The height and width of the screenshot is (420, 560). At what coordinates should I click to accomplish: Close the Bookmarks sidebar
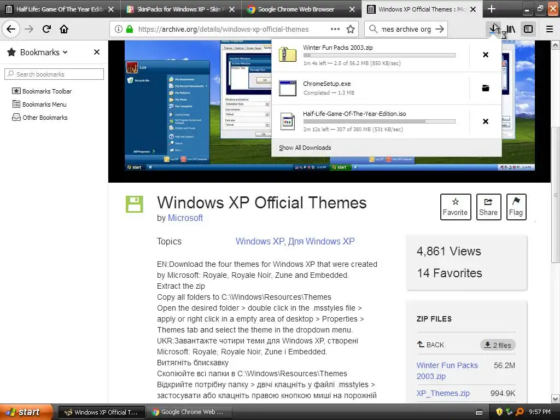point(96,52)
